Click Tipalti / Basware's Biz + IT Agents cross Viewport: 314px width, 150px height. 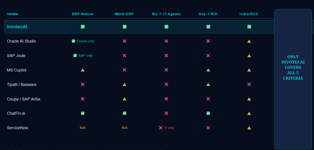pyautogui.click(x=166, y=84)
